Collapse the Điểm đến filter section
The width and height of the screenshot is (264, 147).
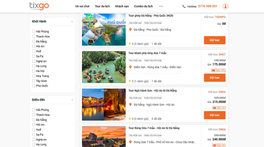point(72,100)
